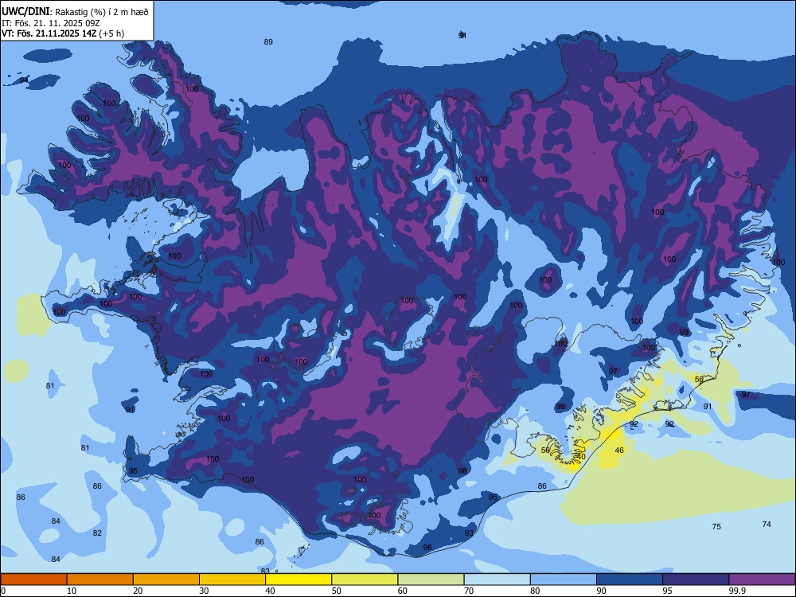Select the orange 10–20 legend color

click(100, 579)
